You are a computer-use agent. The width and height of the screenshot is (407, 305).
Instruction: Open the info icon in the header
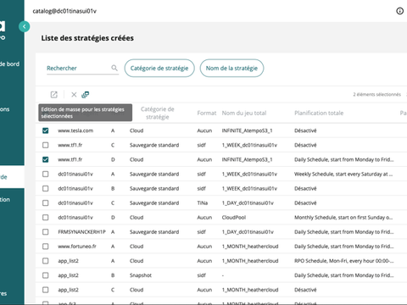399,11
